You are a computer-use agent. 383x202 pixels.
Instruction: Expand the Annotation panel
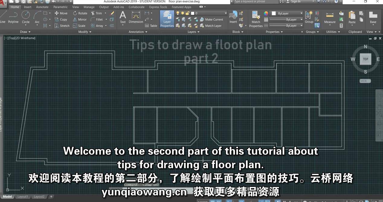(x=138, y=32)
